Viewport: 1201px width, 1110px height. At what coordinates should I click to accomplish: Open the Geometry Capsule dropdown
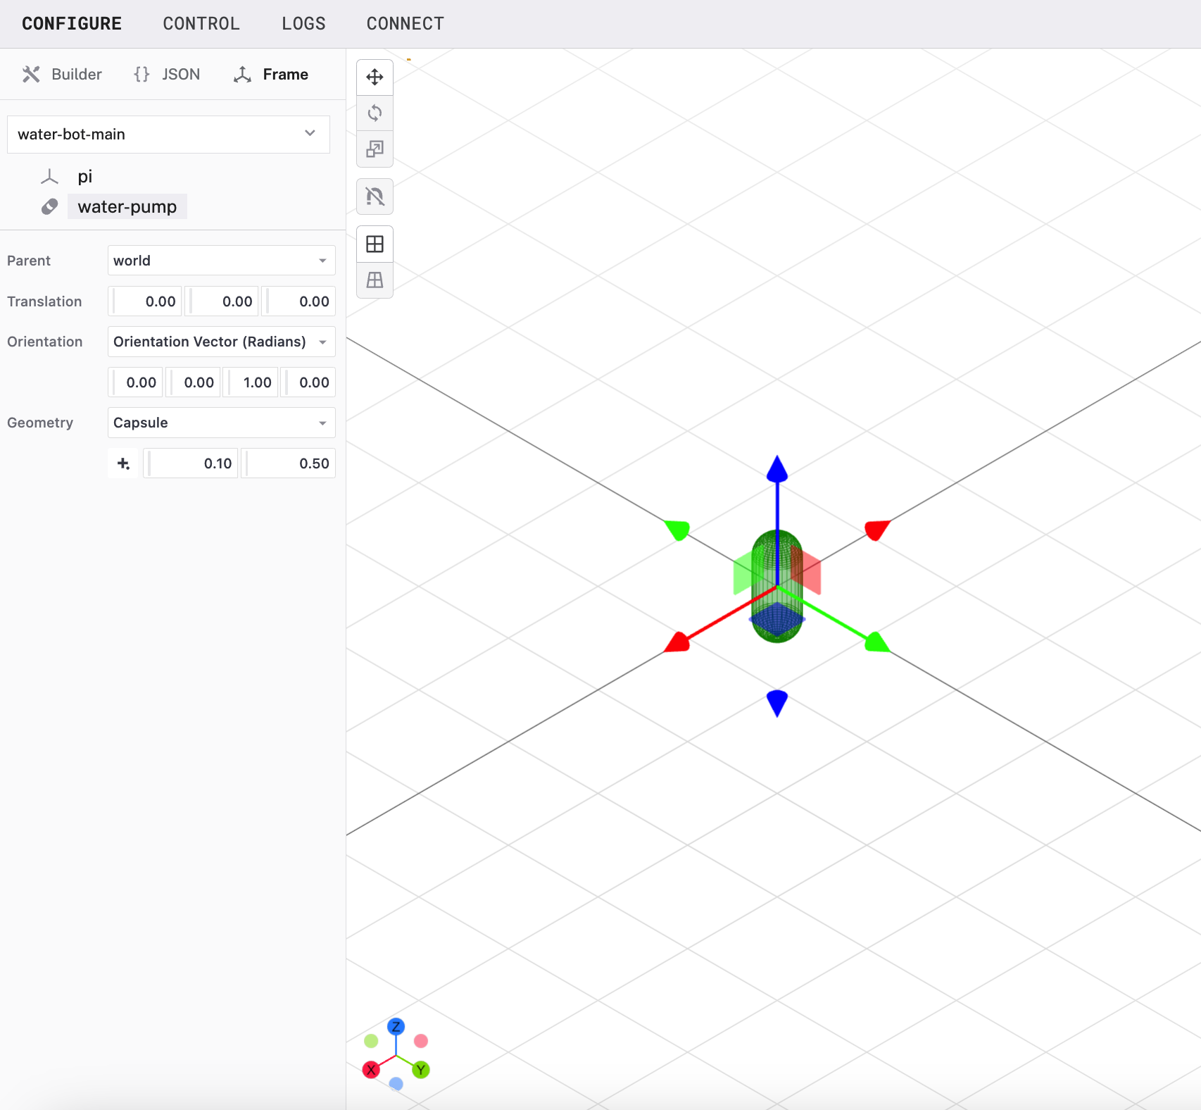point(221,423)
